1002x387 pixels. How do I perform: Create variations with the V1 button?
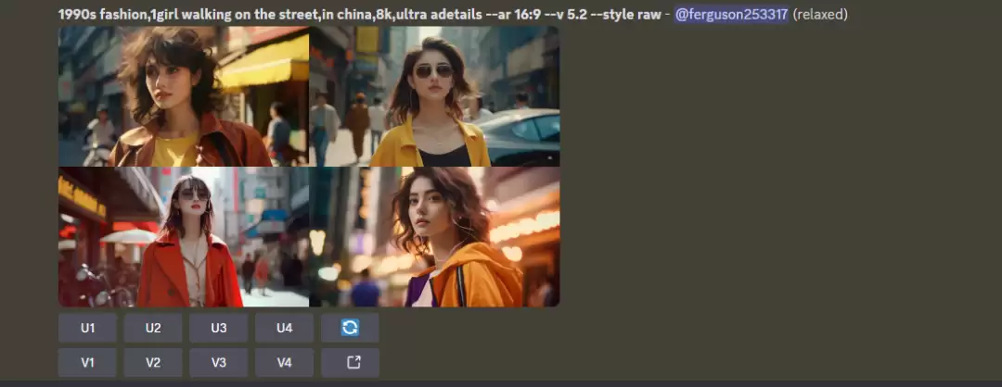[x=87, y=362]
